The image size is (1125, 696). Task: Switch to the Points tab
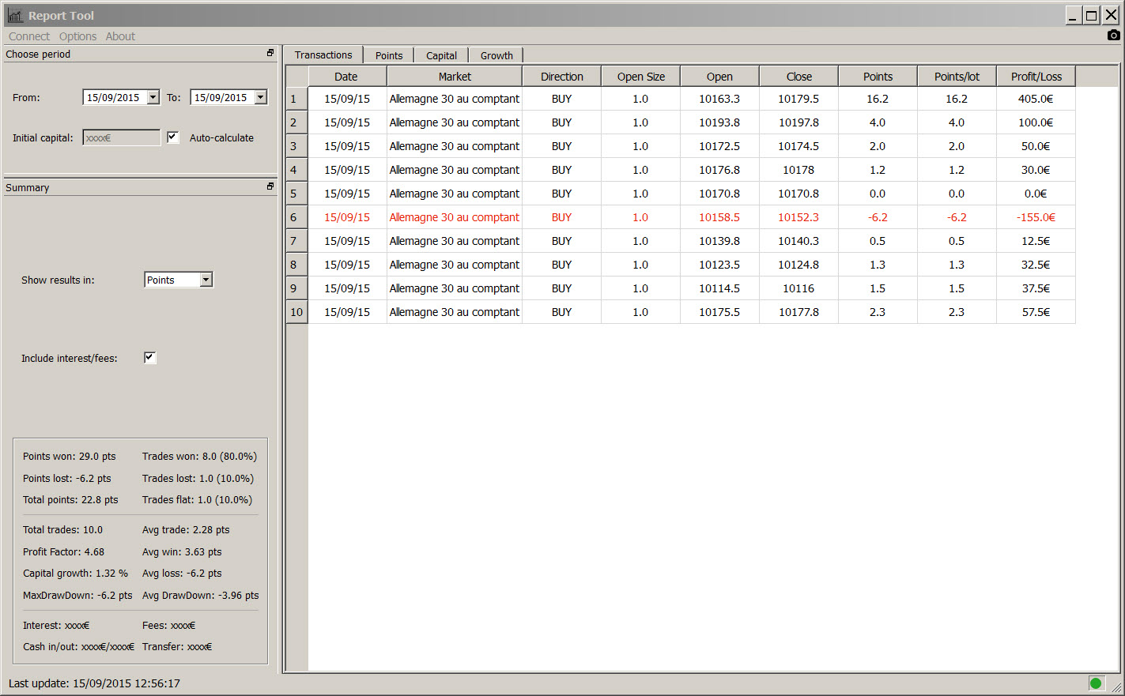click(x=389, y=55)
